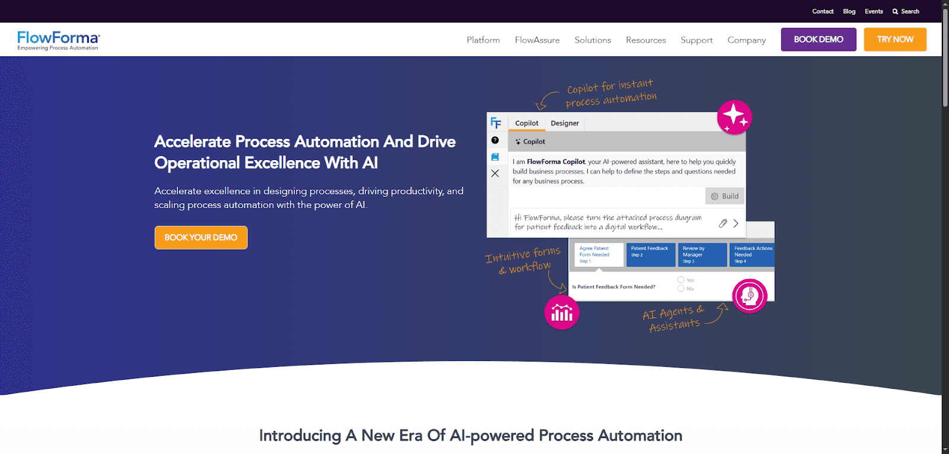Click the pink AI agent headset badge

[x=750, y=296]
